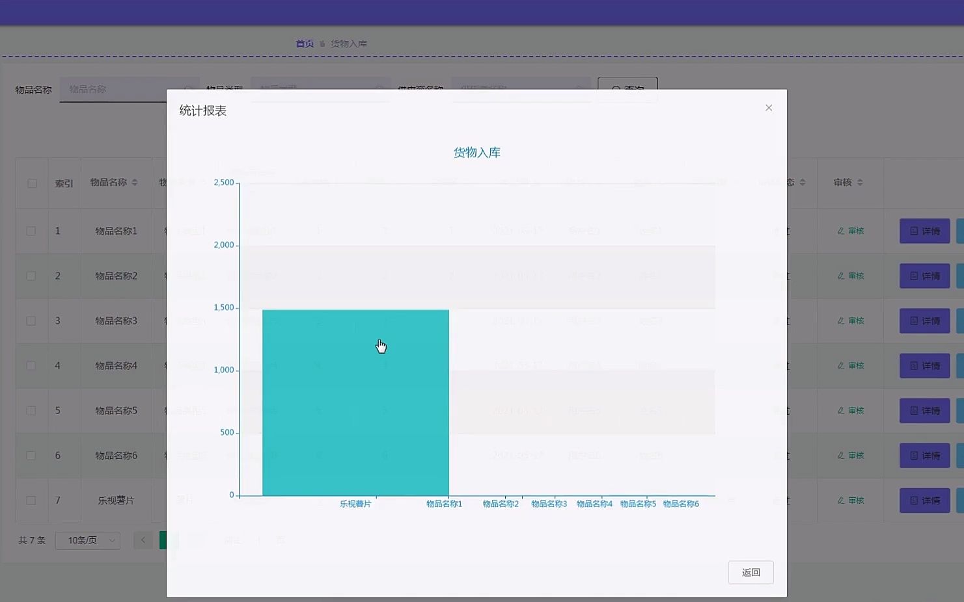Click the 物品名称5 cell in table
The image size is (964, 602).
tap(117, 410)
